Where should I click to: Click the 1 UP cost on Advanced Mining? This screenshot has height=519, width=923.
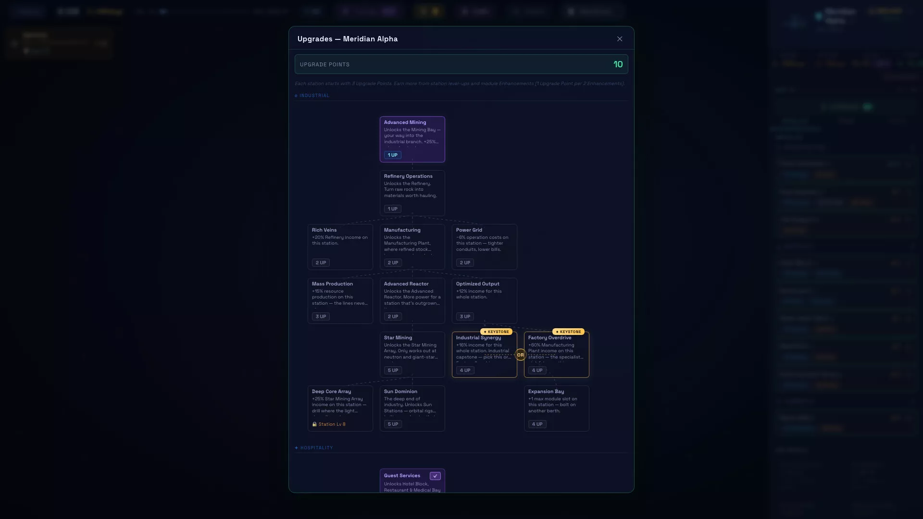393,155
